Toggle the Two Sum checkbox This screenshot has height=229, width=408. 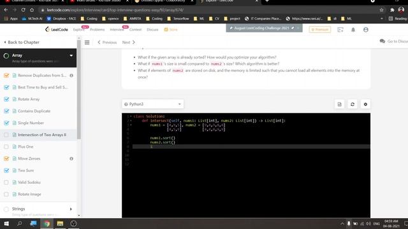point(6,170)
